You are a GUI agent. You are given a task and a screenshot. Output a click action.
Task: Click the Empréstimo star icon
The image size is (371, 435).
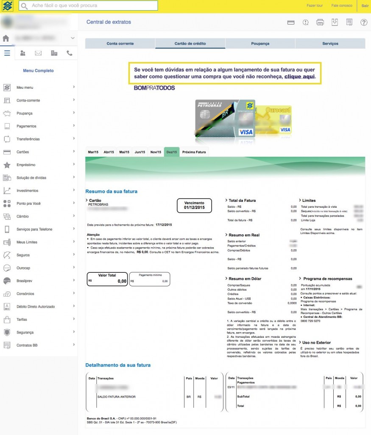click(x=7, y=165)
